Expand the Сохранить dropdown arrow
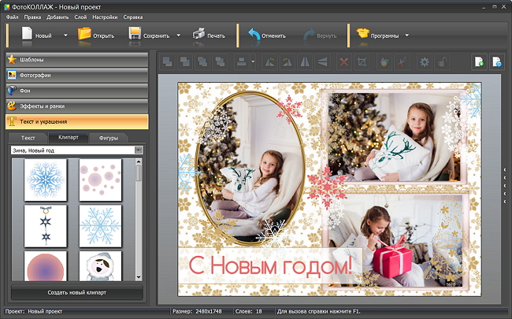Screen dimensions: 512x319 [178, 35]
